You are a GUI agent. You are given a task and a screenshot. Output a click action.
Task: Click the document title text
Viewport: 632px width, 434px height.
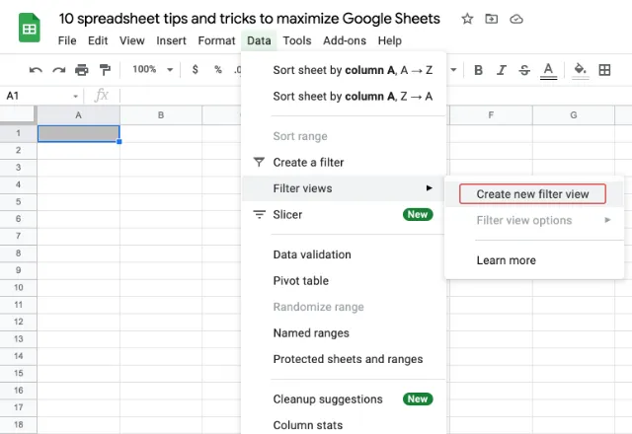tap(249, 19)
